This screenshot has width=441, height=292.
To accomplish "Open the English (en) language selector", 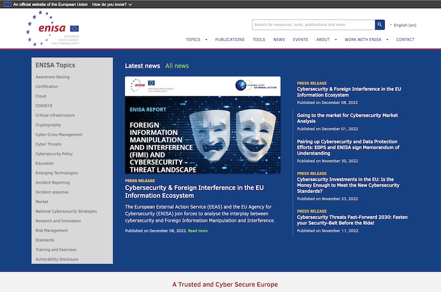I will coord(404,25).
